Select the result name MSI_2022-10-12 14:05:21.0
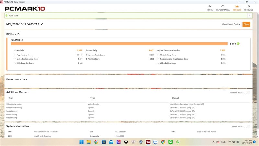Image resolution: width=259 pixels, height=146 pixels. (x=23, y=24)
